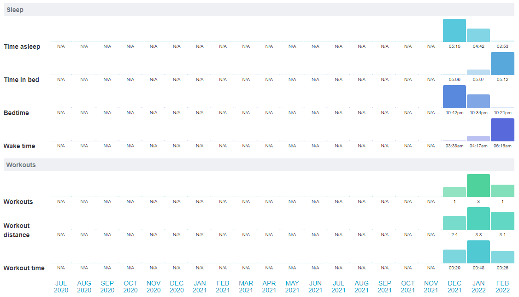Select the Wake time 06:16am bar
519x297 pixels.
tap(502, 130)
